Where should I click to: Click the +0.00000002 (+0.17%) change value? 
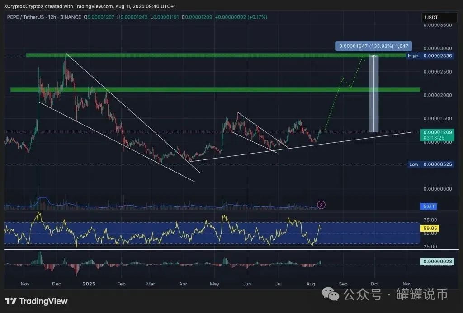click(x=241, y=17)
